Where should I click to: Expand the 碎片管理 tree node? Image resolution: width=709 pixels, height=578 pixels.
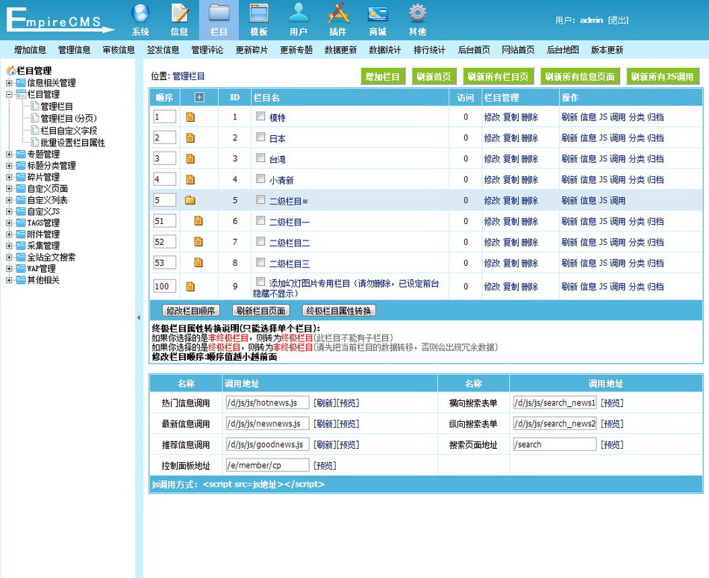pyautogui.click(x=9, y=177)
